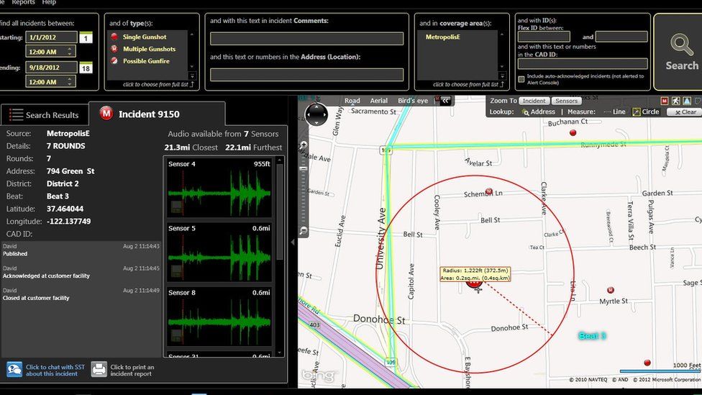Click the print incident report icon
Viewport: 702px width, 395px height.
tap(99, 370)
